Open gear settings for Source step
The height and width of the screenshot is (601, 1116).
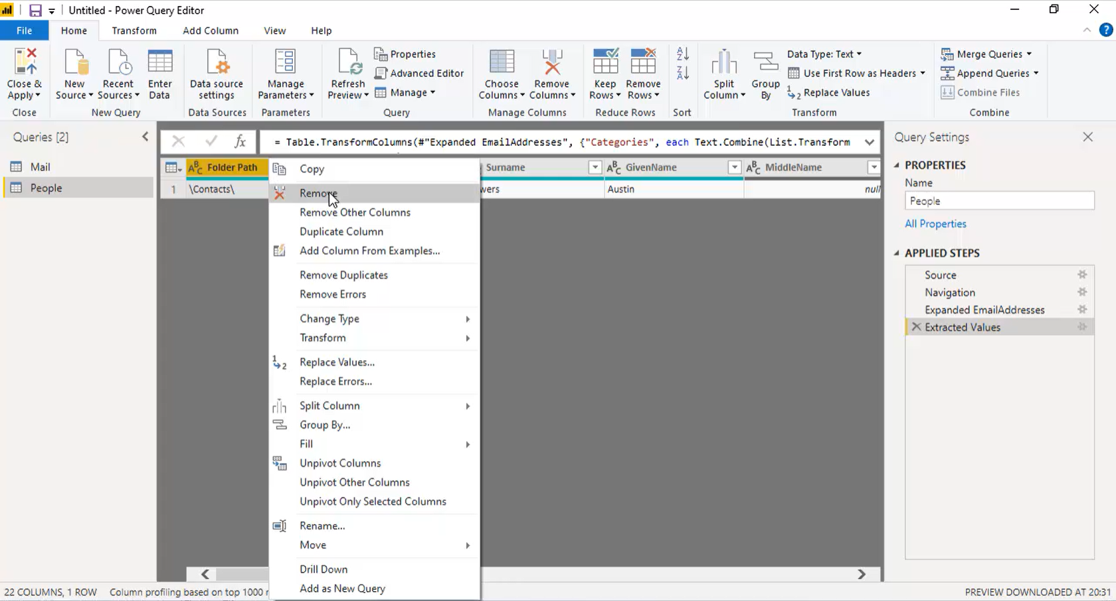tap(1082, 275)
